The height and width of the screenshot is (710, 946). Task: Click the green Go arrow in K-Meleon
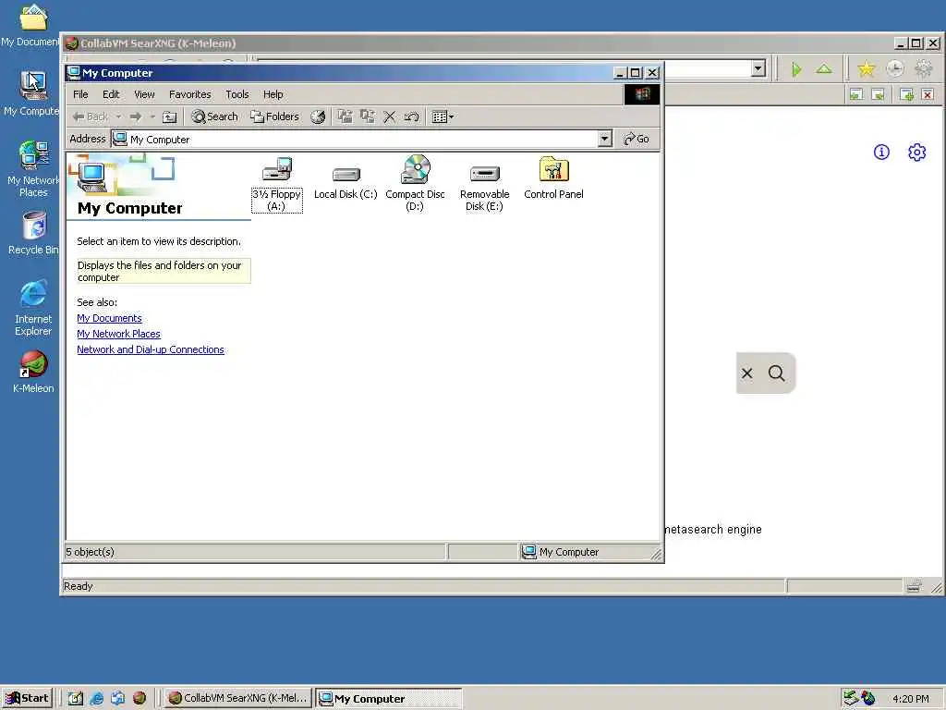tap(796, 69)
